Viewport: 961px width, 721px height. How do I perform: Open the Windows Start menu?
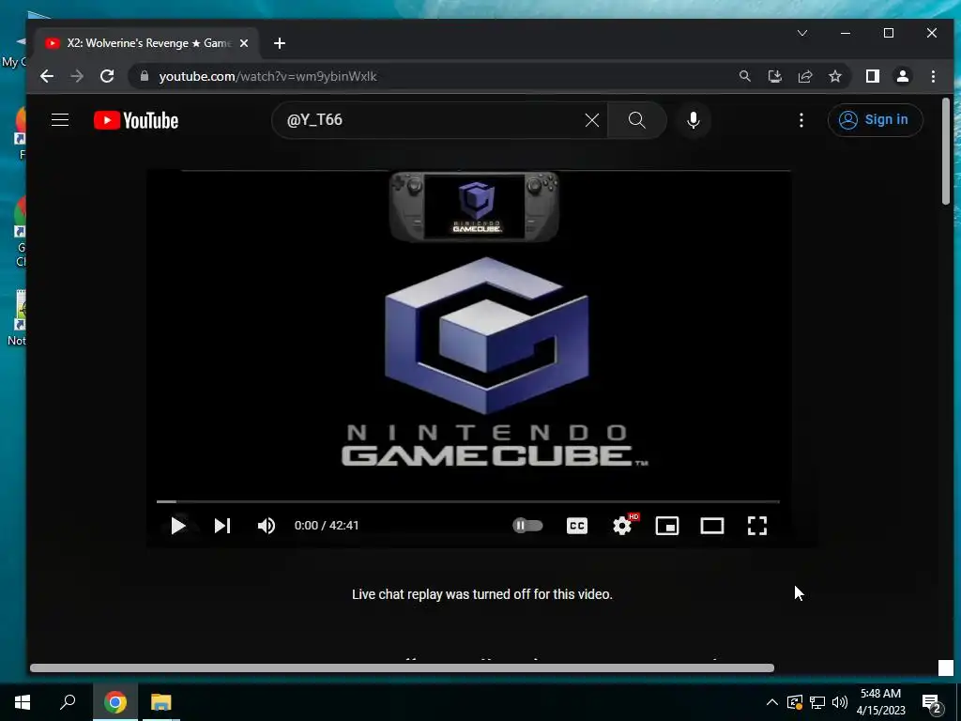(x=23, y=702)
